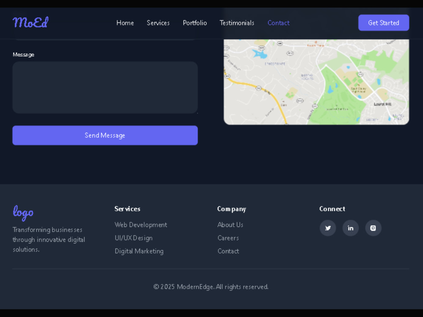This screenshot has height=317, width=423.
Task: Click the Message field label
Action: point(23,55)
